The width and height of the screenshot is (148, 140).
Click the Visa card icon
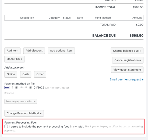click(7, 87)
